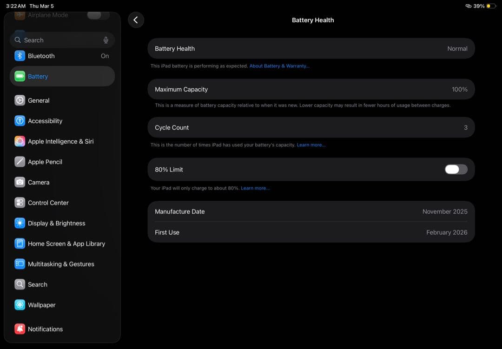Tap the Bluetooth icon in sidebar
Screen dimensions: 502x349
20,56
